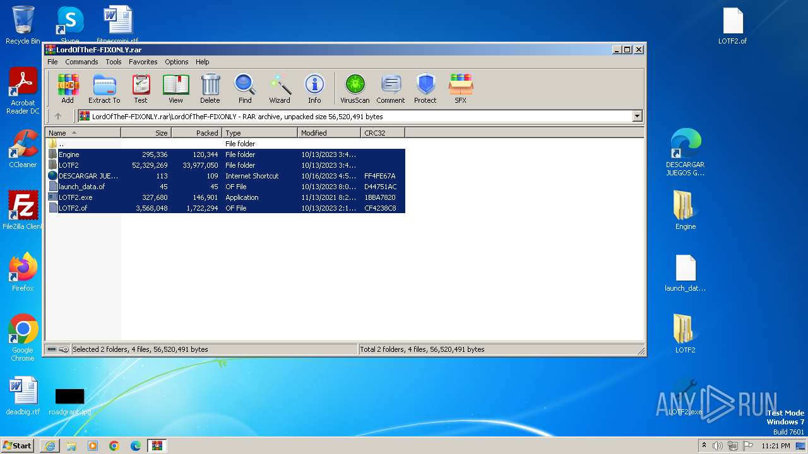808x454 pixels.
Task: Click size value 3,568,048
Action: click(151, 208)
